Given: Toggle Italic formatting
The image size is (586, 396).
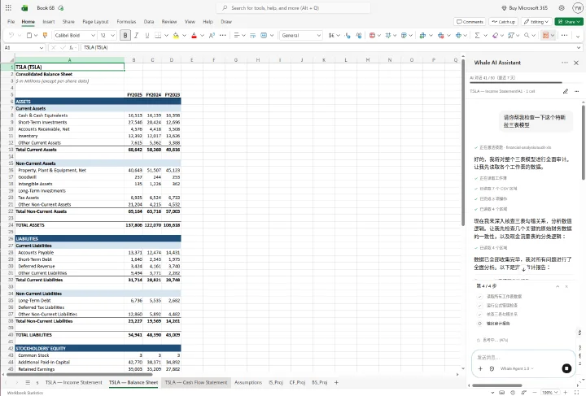Looking at the screenshot, I should [x=137, y=36].
